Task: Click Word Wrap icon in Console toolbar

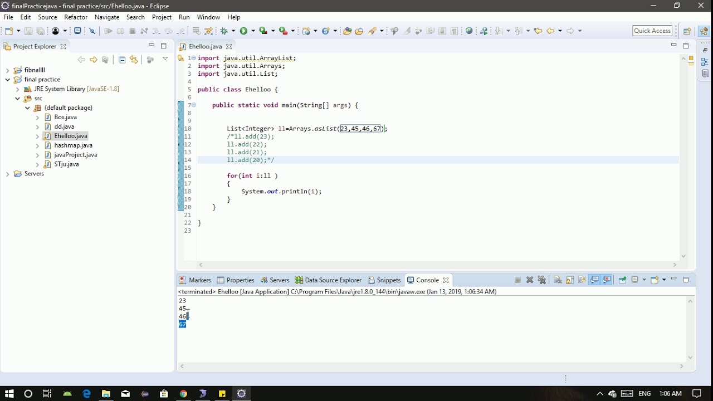Action: [582, 280]
